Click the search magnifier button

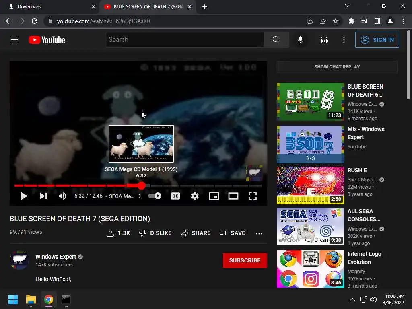click(276, 40)
